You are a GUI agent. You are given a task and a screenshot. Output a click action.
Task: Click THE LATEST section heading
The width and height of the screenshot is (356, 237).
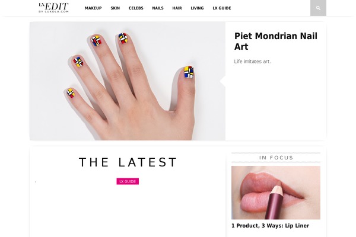(x=128, y=162)
